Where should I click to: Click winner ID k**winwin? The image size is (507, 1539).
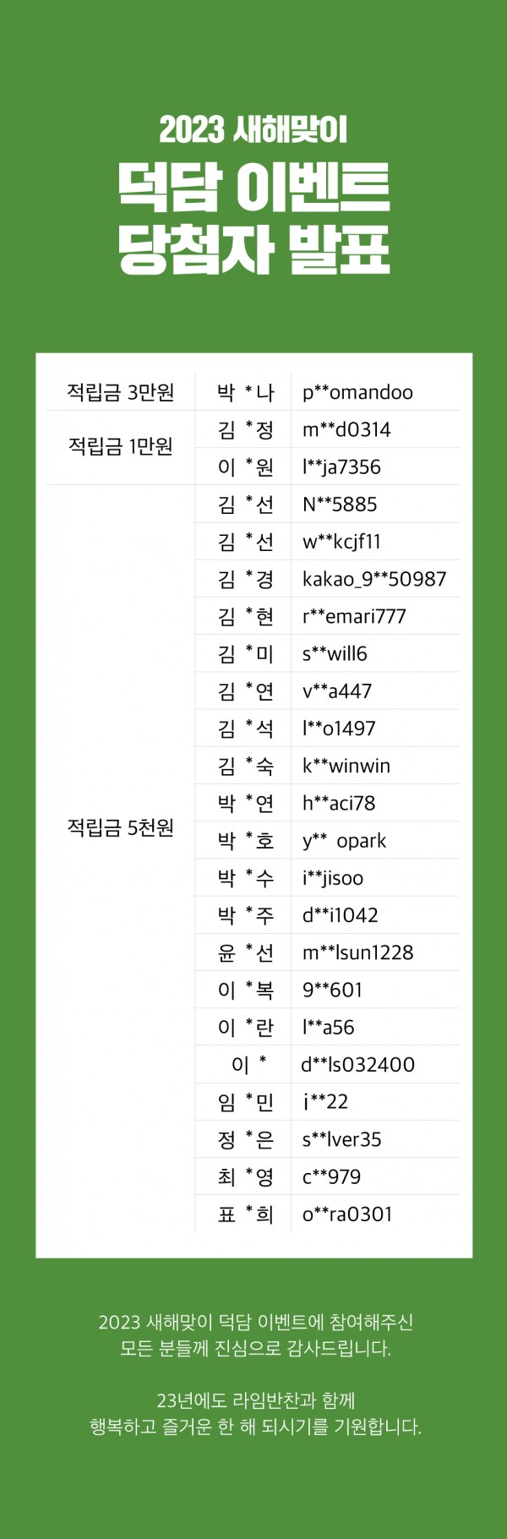pos(346,767)
